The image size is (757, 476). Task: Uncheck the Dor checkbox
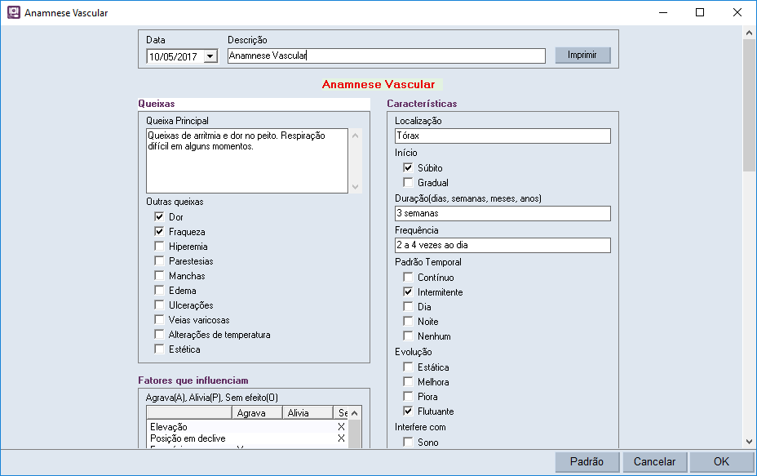point(160,218)
